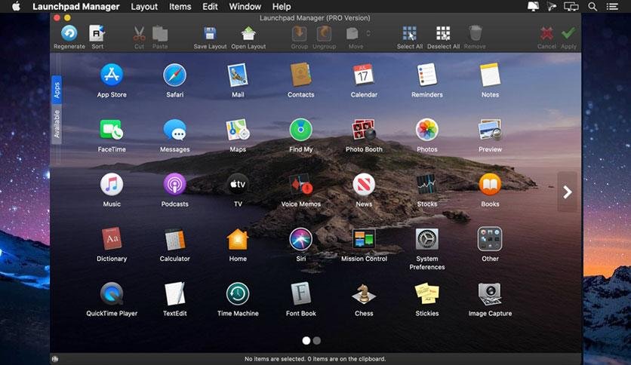
Task: Click the Apply green checkmark
Action: pos(568,33)
